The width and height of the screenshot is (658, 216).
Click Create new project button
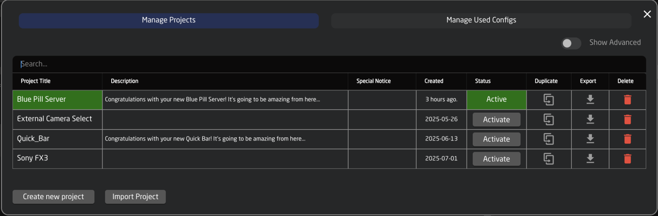(53, 197)
